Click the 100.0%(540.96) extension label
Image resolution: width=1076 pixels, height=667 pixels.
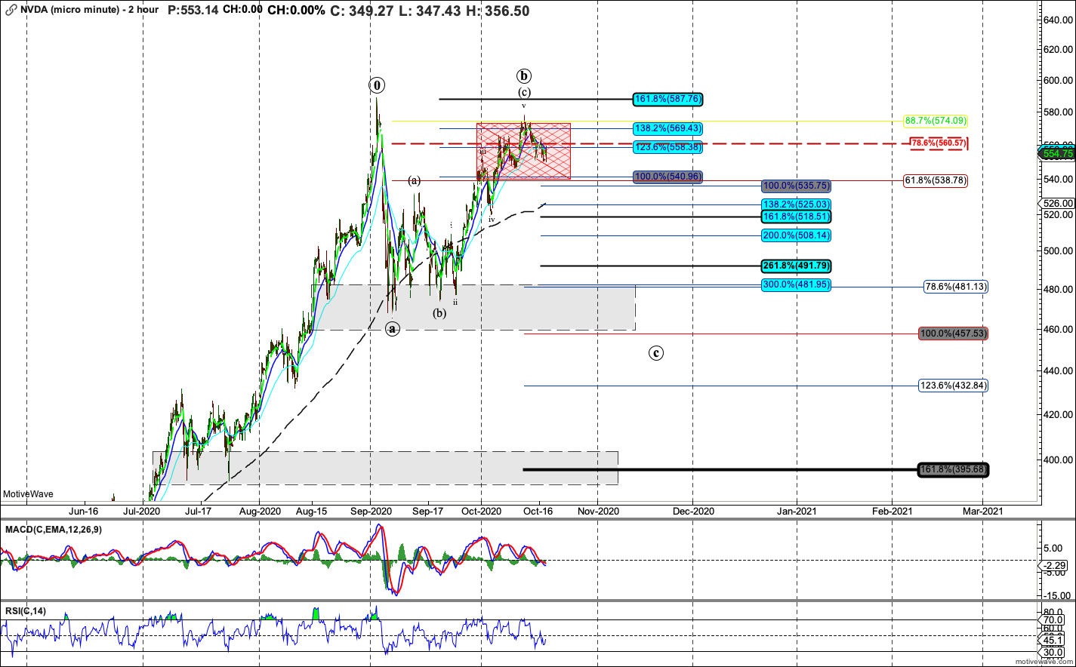point(669,177)
